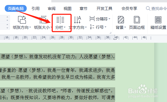This screenshot has height=102, width=167.
Task: Click the 稿纸设置 manuscript paper icon
Action: (158, 20)
